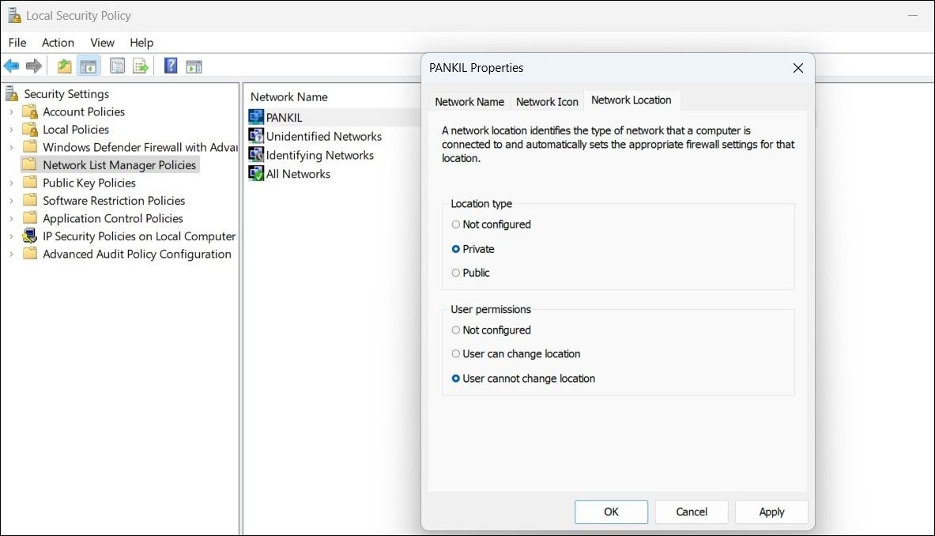Click the Apply button
935x536 pixels.
point(771,511)
